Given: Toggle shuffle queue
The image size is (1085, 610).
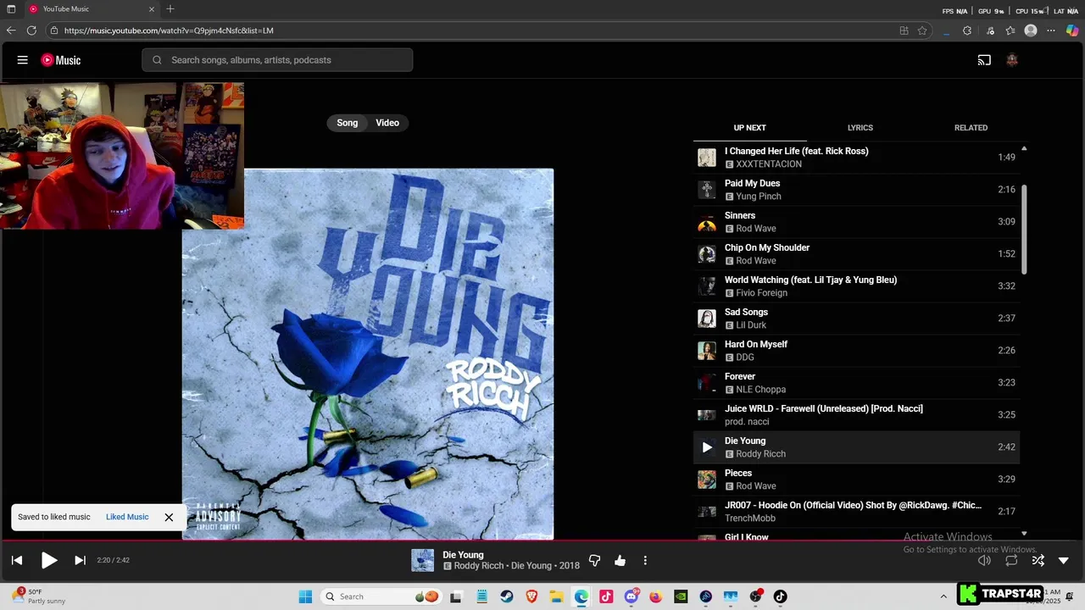Looking at the screenshot, I should click(x=1038, y=560).
